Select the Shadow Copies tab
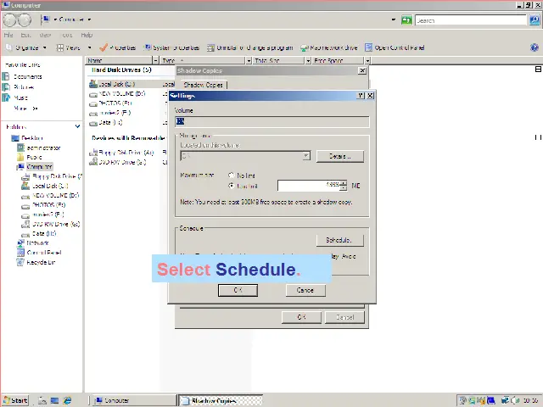Viewport: 543px width, 407px height. (x=203, y=85)
